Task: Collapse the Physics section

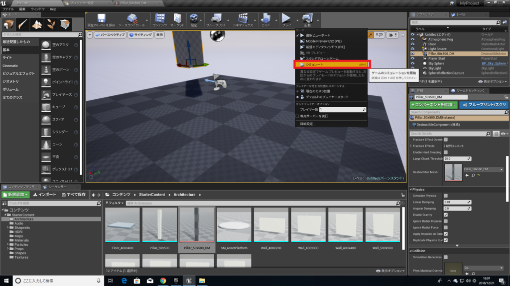Action: click(x=411, y=189)
